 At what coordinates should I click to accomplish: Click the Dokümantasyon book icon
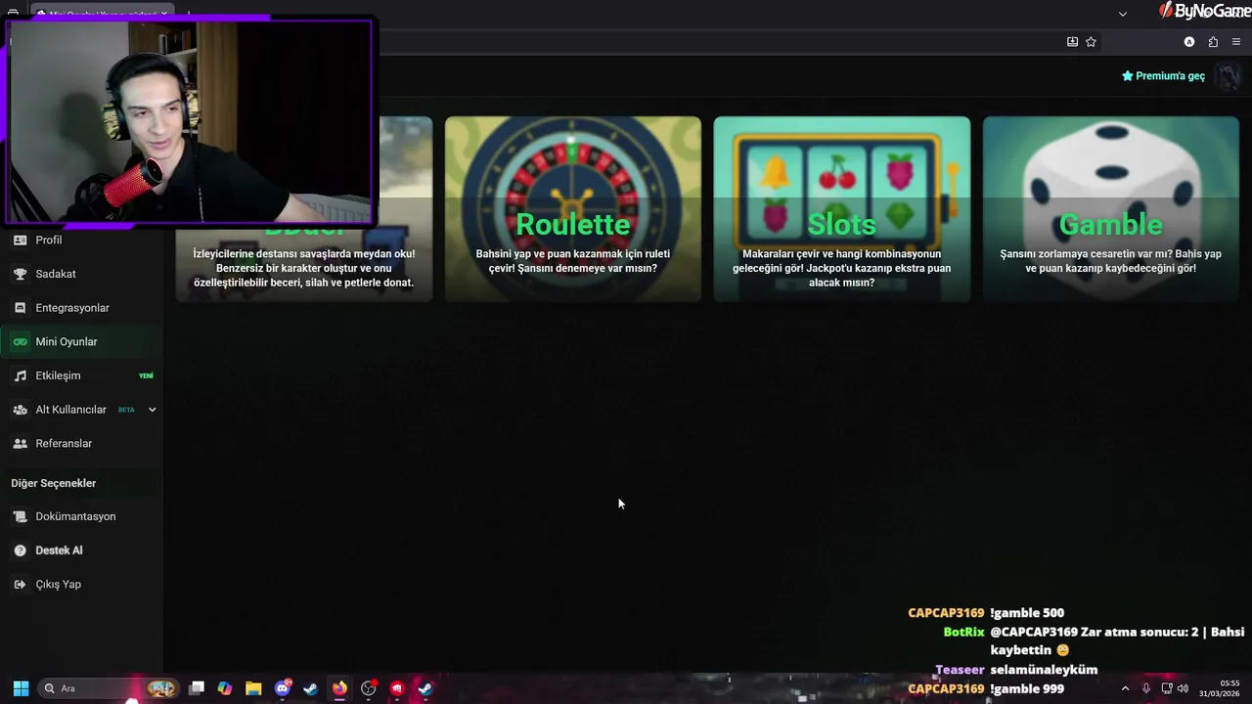coord(20,516)
